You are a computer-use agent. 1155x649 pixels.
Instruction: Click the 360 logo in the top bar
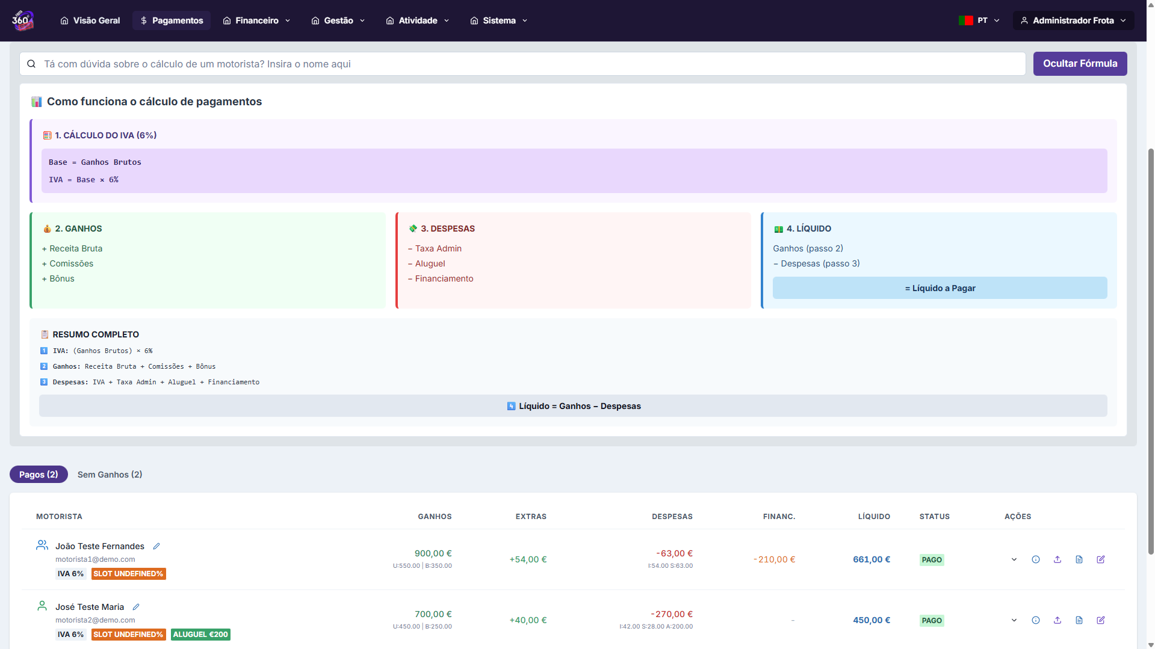(23, 20)
